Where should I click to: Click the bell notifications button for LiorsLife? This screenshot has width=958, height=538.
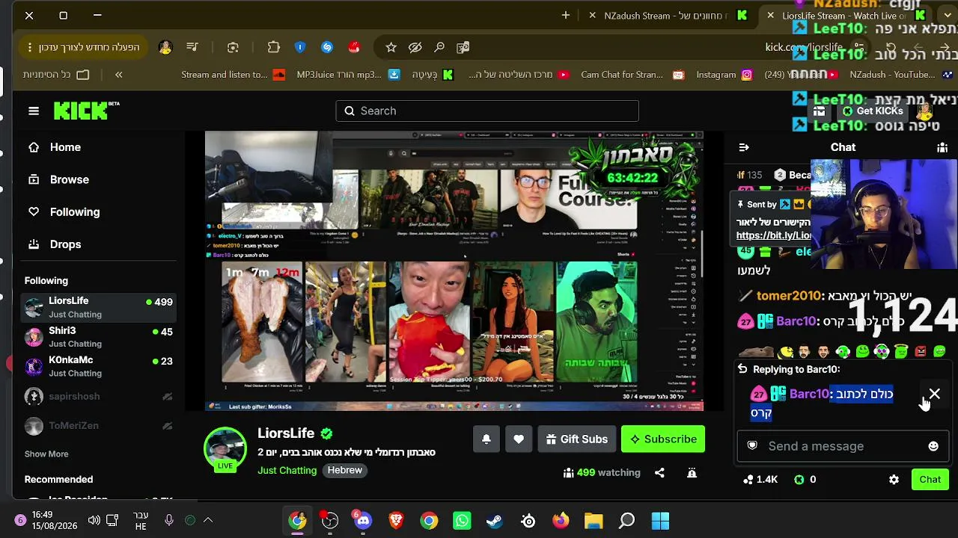[486, 439]
